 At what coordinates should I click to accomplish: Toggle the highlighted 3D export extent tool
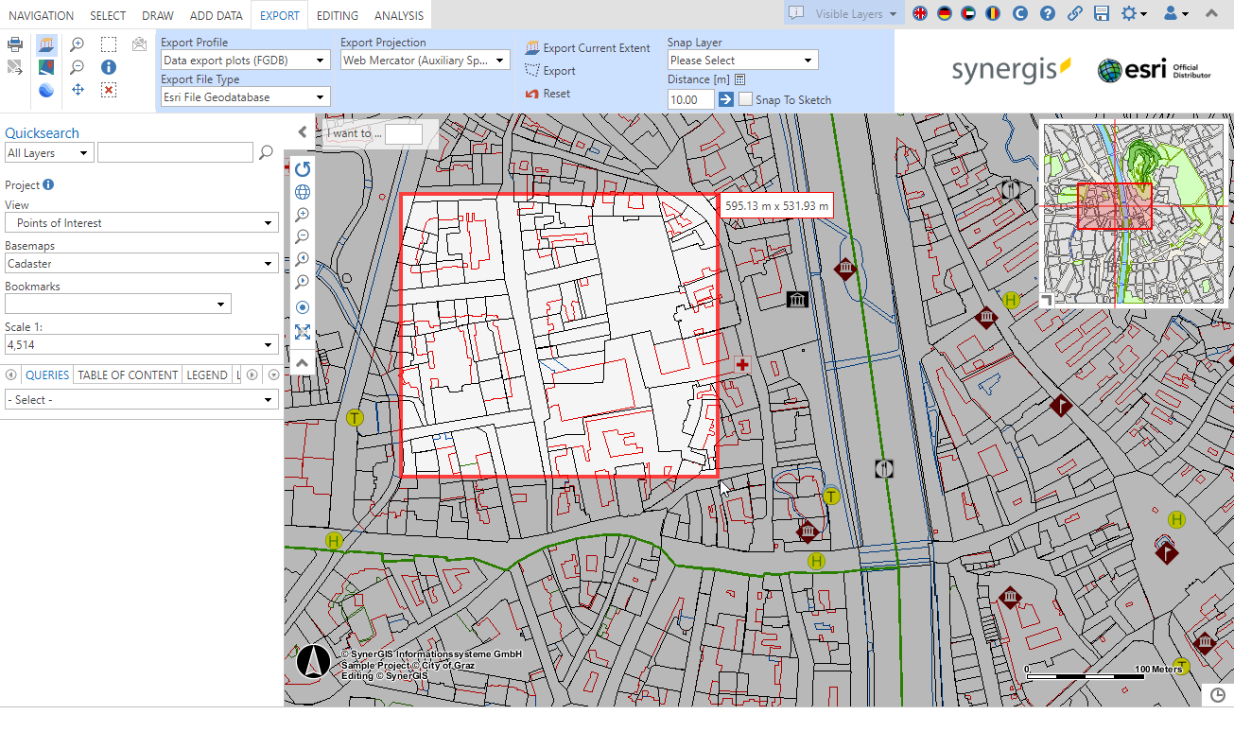[45, 44]
